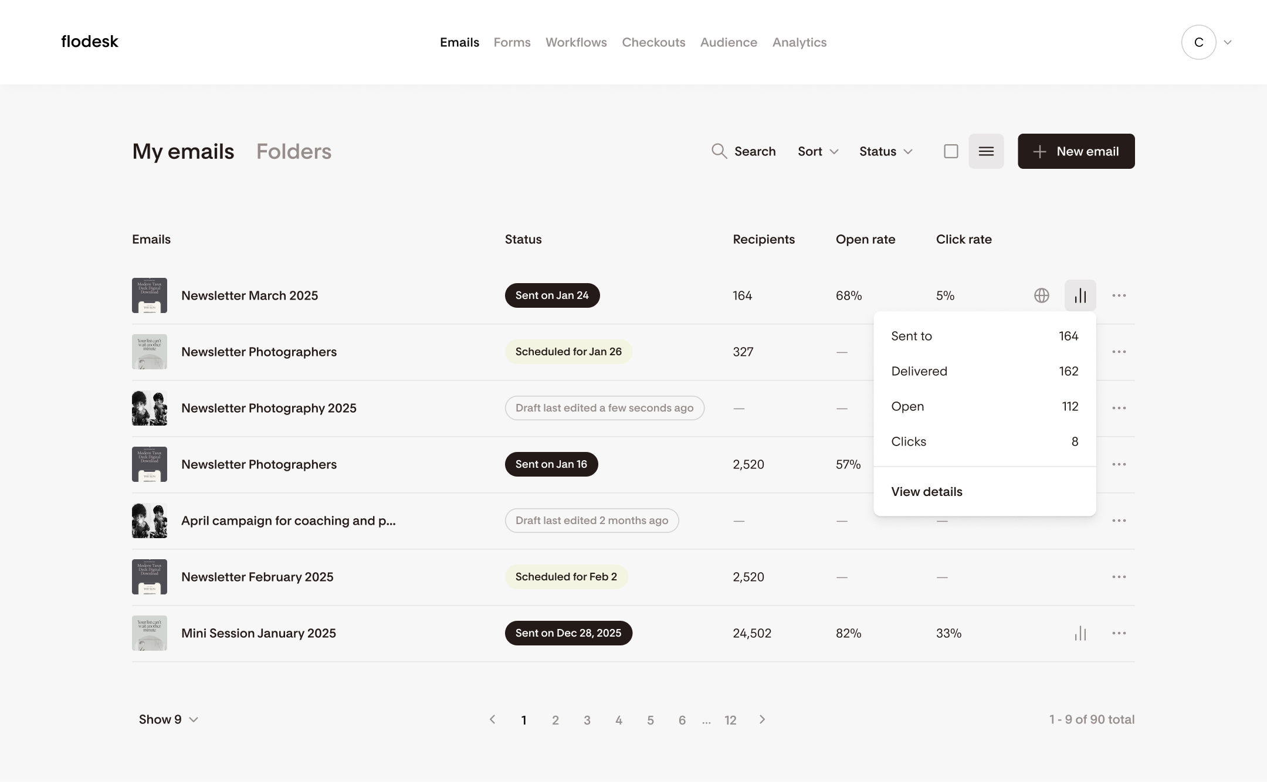Open the Newsletter Photography 2025 thumbnail
This screenshot has height=782, width=1267.
coord(149,408)
